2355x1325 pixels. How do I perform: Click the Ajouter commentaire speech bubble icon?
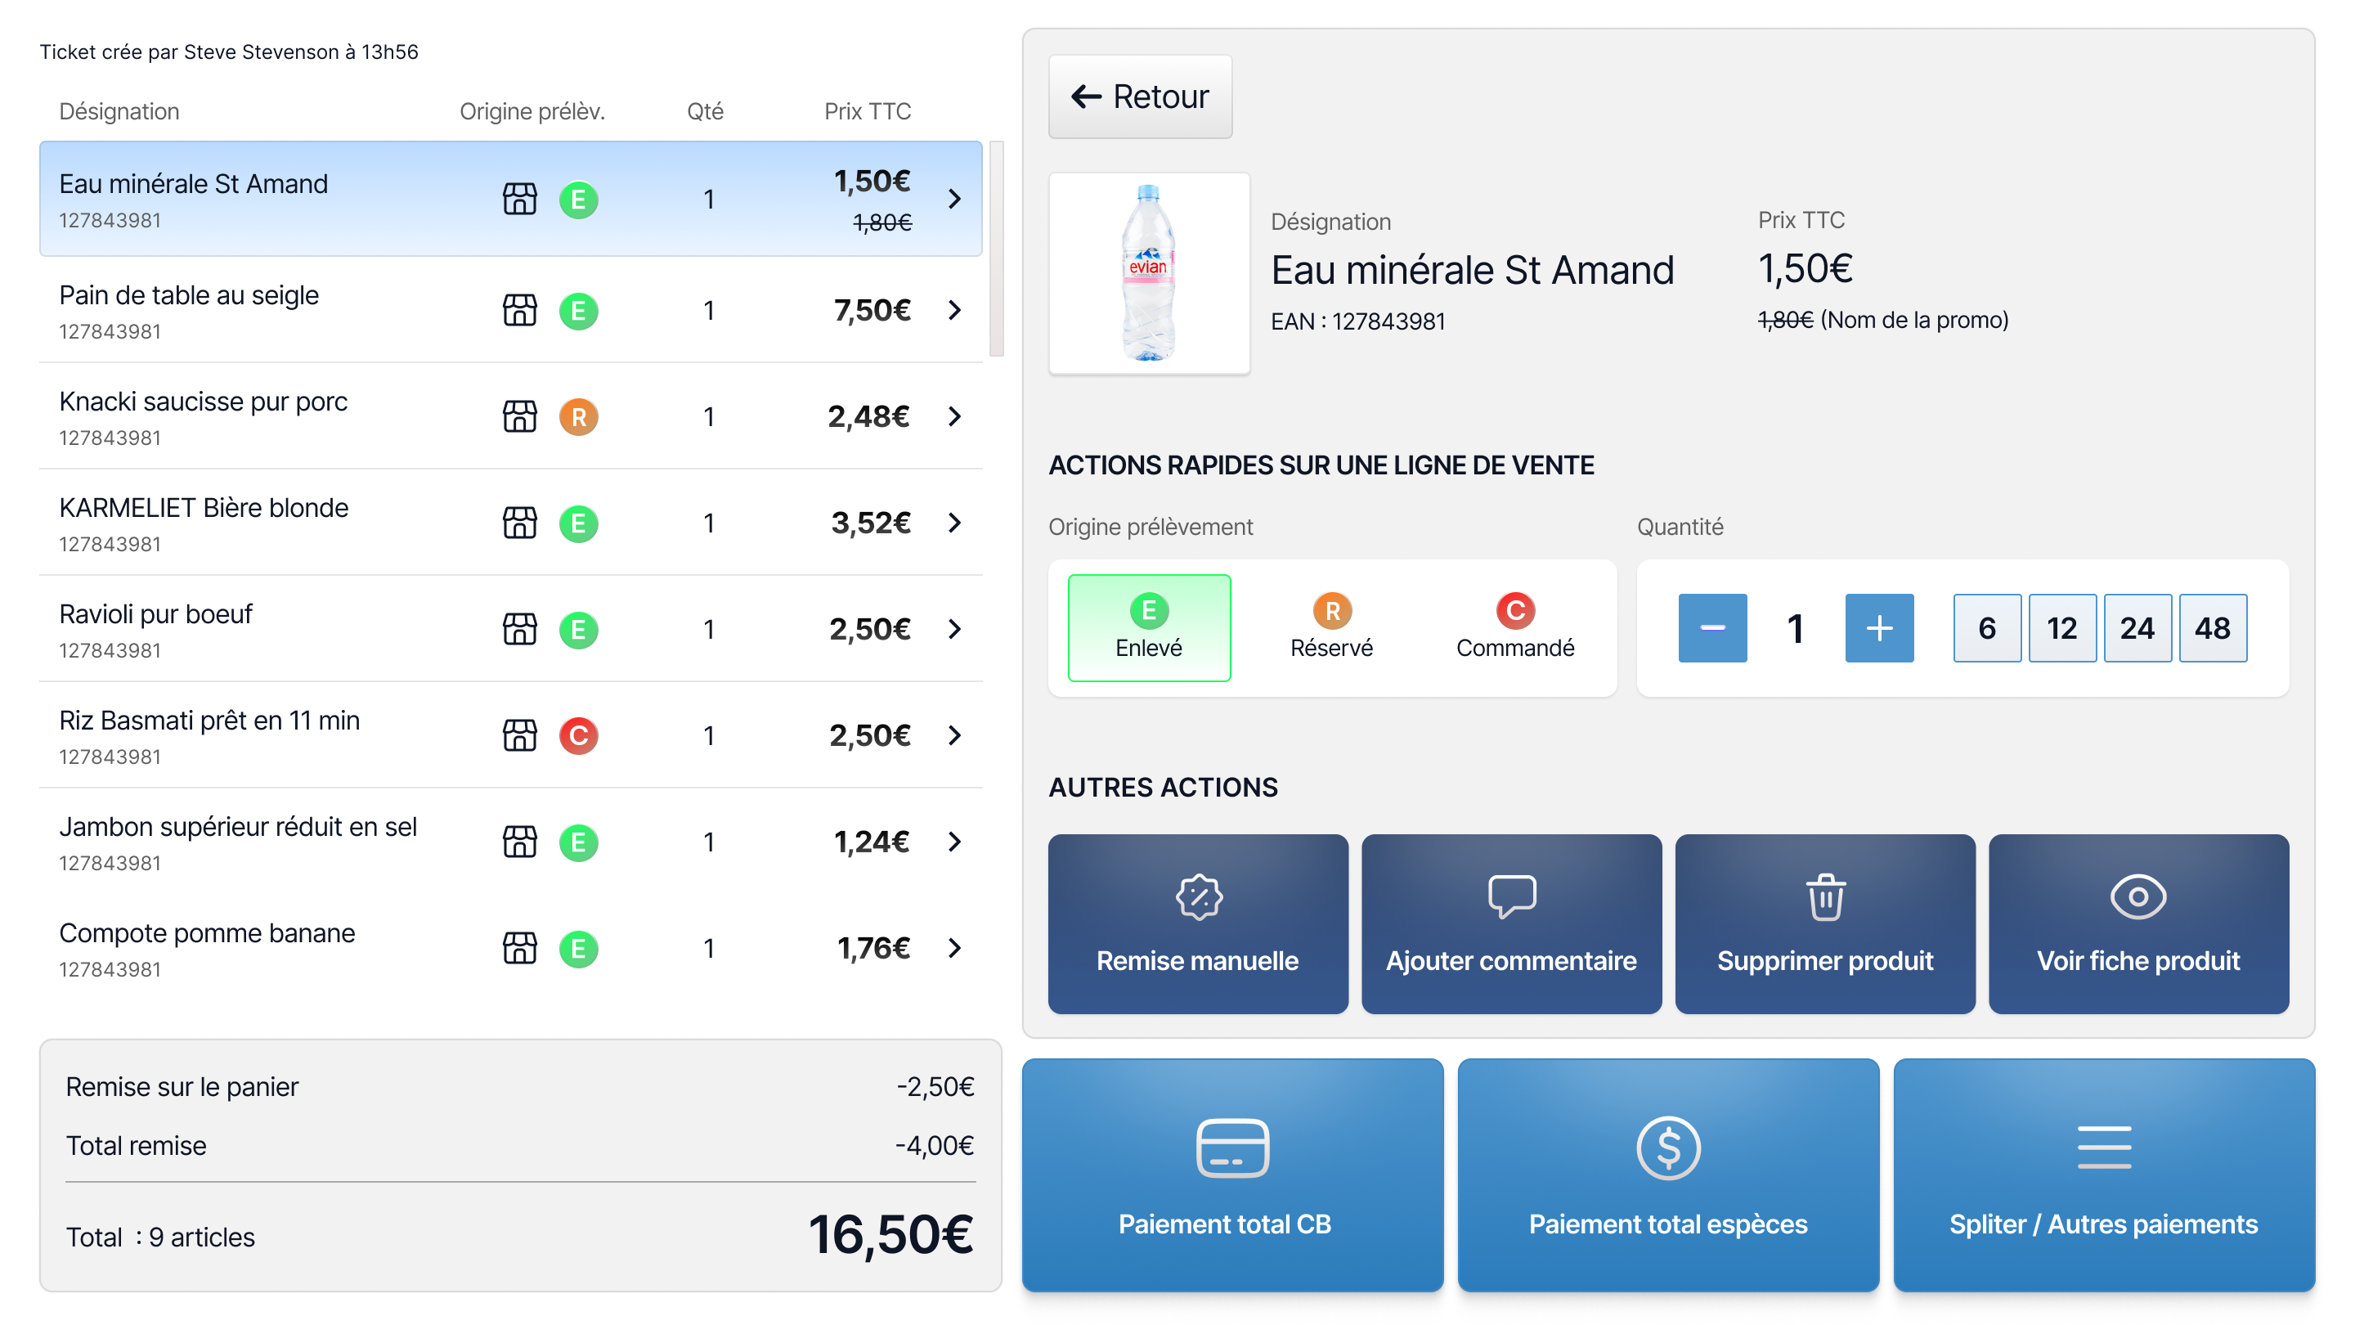pyautogui.click(x=1511, y=896)
